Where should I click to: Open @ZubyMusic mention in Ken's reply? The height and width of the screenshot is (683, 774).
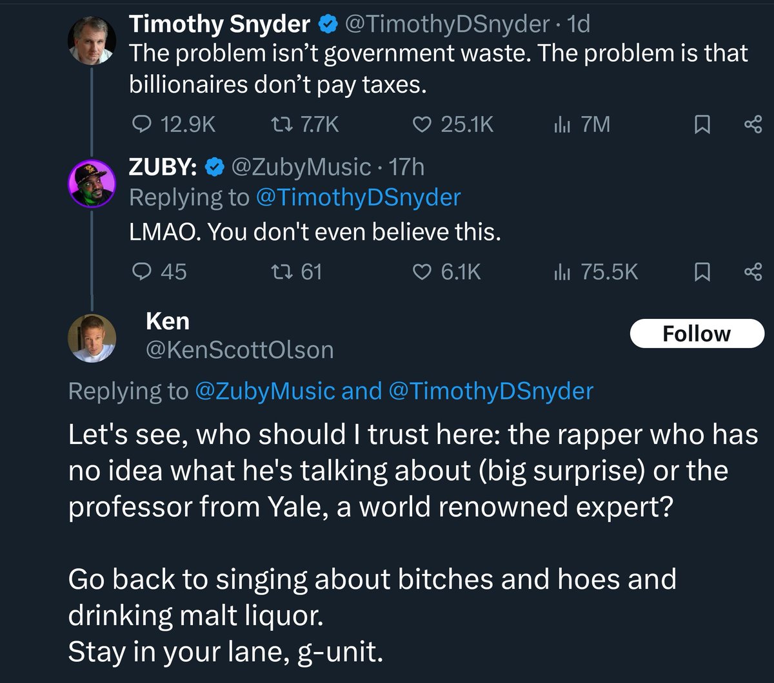click(264, 390)
